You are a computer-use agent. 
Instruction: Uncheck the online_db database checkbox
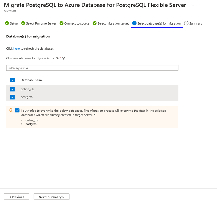pyautogui.click(x=12, y=89)
